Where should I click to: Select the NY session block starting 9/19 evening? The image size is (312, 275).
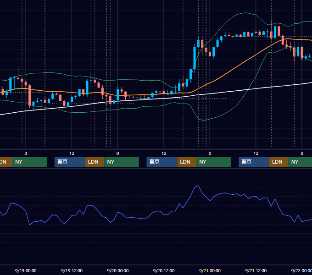(122, 162)
